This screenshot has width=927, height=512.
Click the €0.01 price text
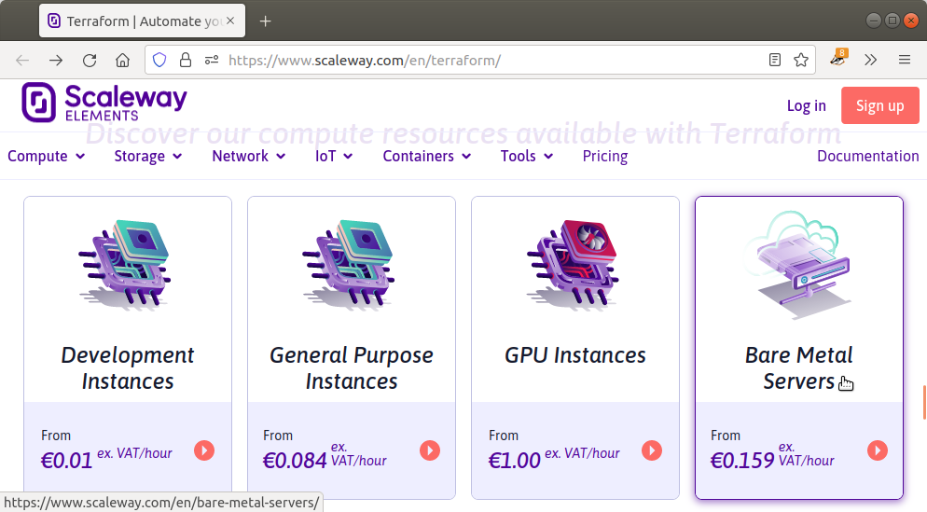point(66,460)
